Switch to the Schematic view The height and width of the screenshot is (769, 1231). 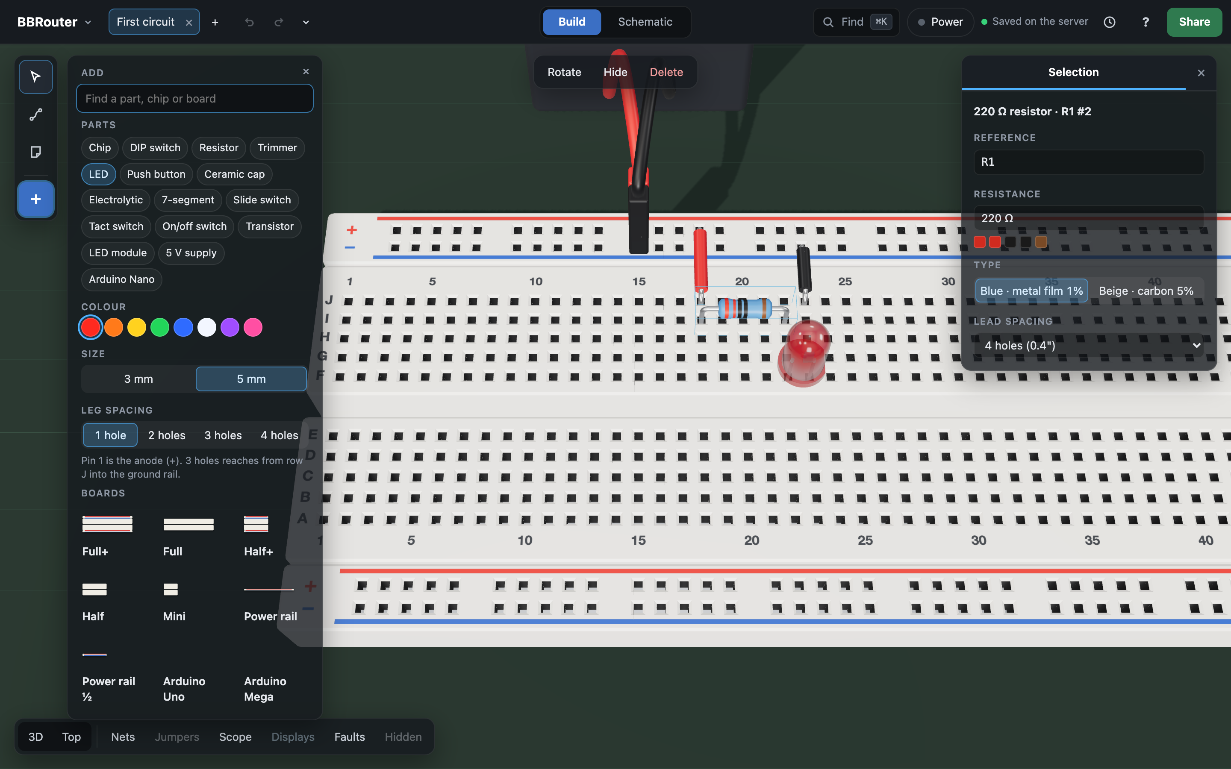(645, 22)
